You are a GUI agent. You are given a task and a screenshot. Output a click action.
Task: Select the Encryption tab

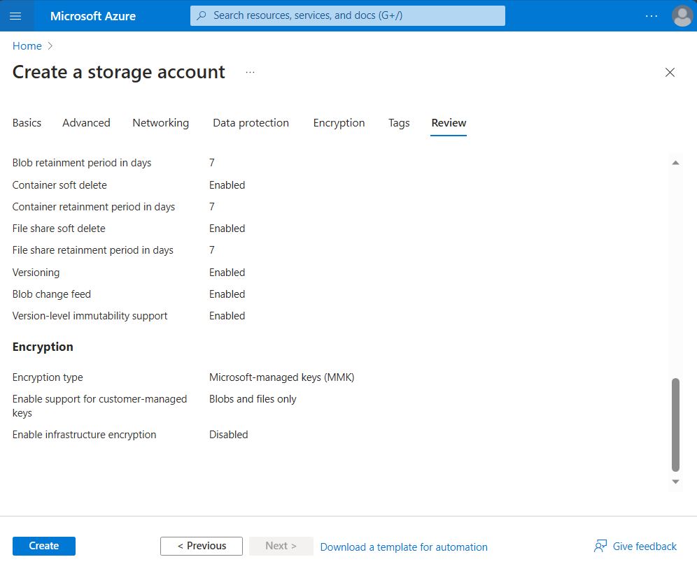[x=339, y=123]
